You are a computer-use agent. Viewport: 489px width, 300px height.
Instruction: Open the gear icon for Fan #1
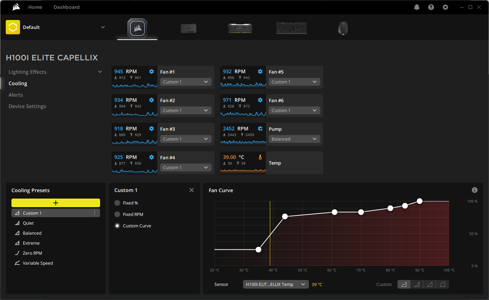(x=152, y=71)
